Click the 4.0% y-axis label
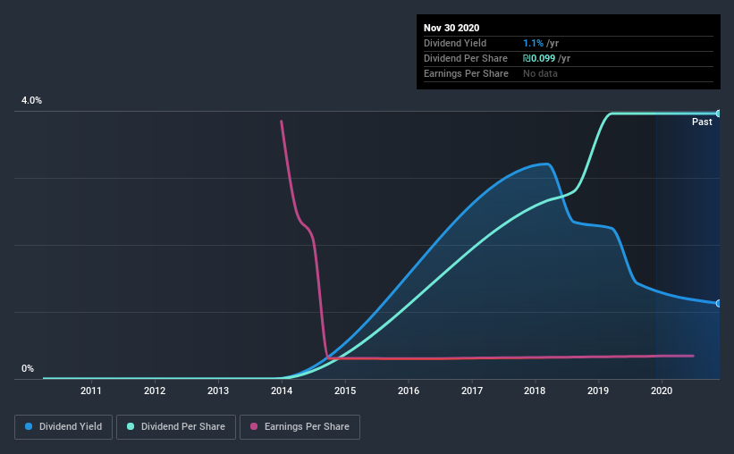Image resolution: width=734 pixels, height=454 pixels. click(31, 101)
